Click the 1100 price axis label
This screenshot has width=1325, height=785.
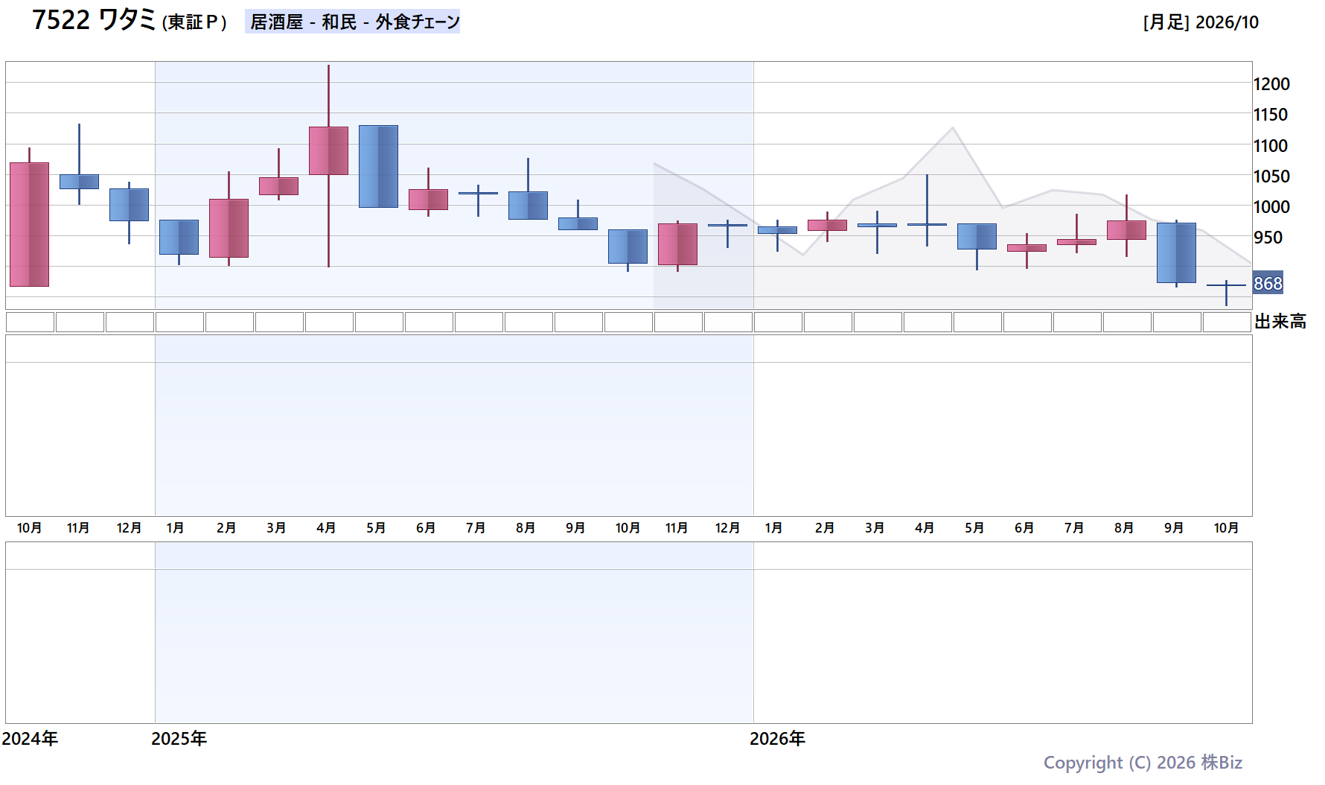tap(1271, 146)
